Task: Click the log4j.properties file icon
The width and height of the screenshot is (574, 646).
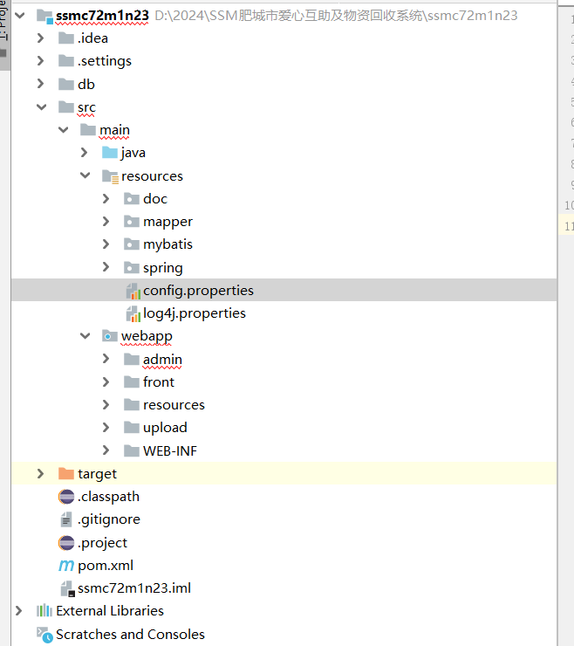Action: [x=132, y=313]
